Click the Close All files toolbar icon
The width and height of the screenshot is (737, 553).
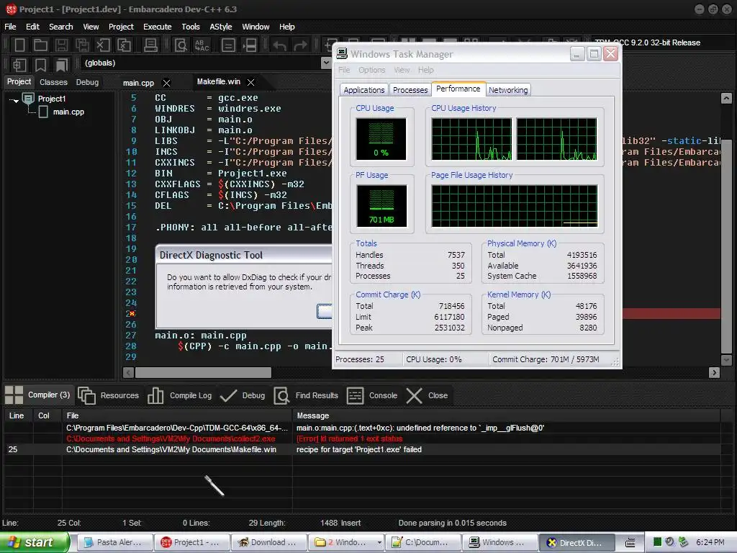click(x=124, y=45)
